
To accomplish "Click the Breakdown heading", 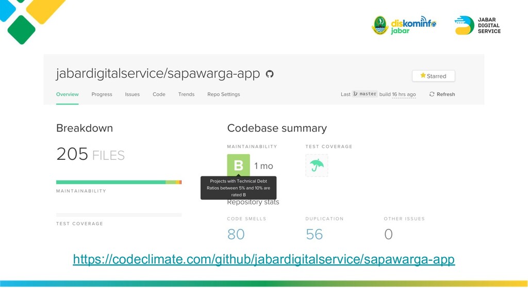I will 85,128.
